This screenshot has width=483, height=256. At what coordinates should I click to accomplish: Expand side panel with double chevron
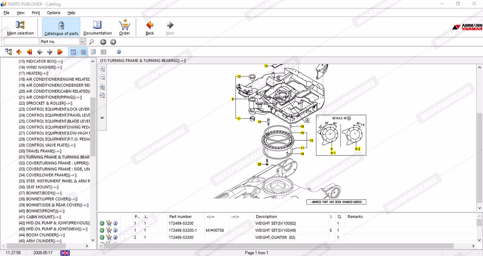[x=102, y=118]
